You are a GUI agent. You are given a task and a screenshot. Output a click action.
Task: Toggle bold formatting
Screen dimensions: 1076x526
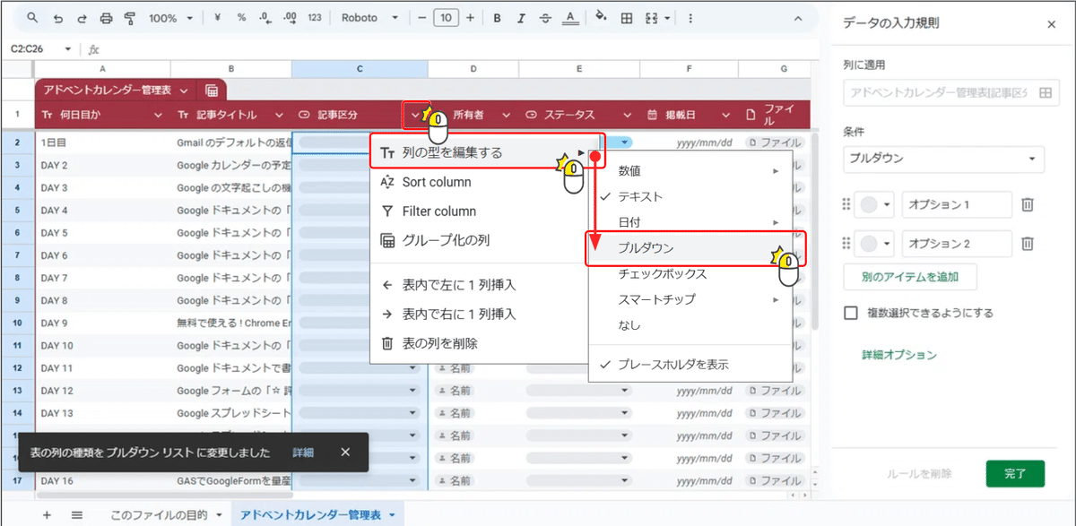497,18
